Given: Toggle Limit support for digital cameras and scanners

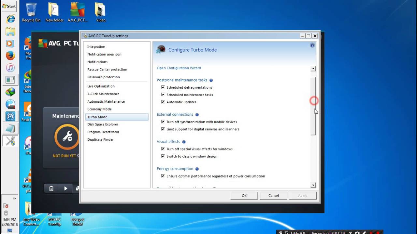Looking at the screenshot, I should 163,129.
